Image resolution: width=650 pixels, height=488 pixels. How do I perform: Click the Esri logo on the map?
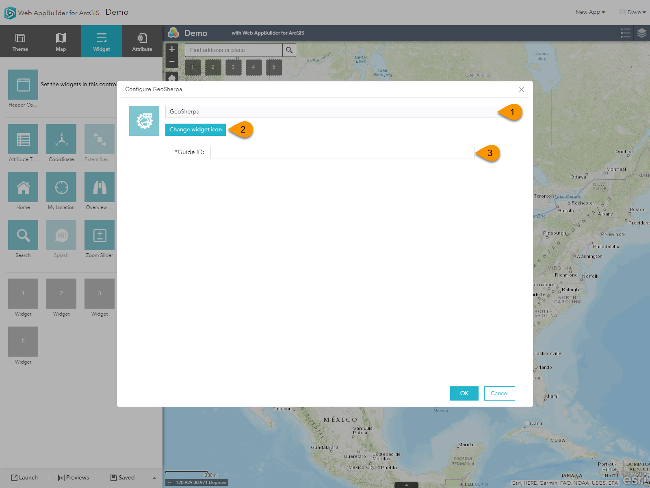coord(635,479)
